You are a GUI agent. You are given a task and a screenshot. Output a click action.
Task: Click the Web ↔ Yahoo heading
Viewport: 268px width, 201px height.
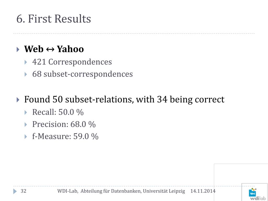54,49
